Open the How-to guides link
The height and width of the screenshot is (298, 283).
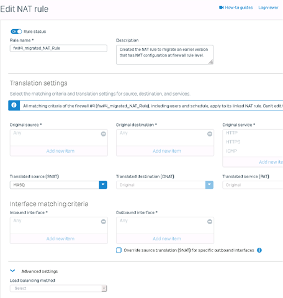point(239,7)
